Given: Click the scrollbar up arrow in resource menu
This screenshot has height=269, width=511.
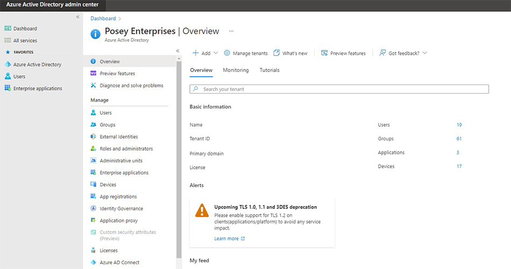Looking at the screenshot, I should pyautogui.click(x=179, y=58).
